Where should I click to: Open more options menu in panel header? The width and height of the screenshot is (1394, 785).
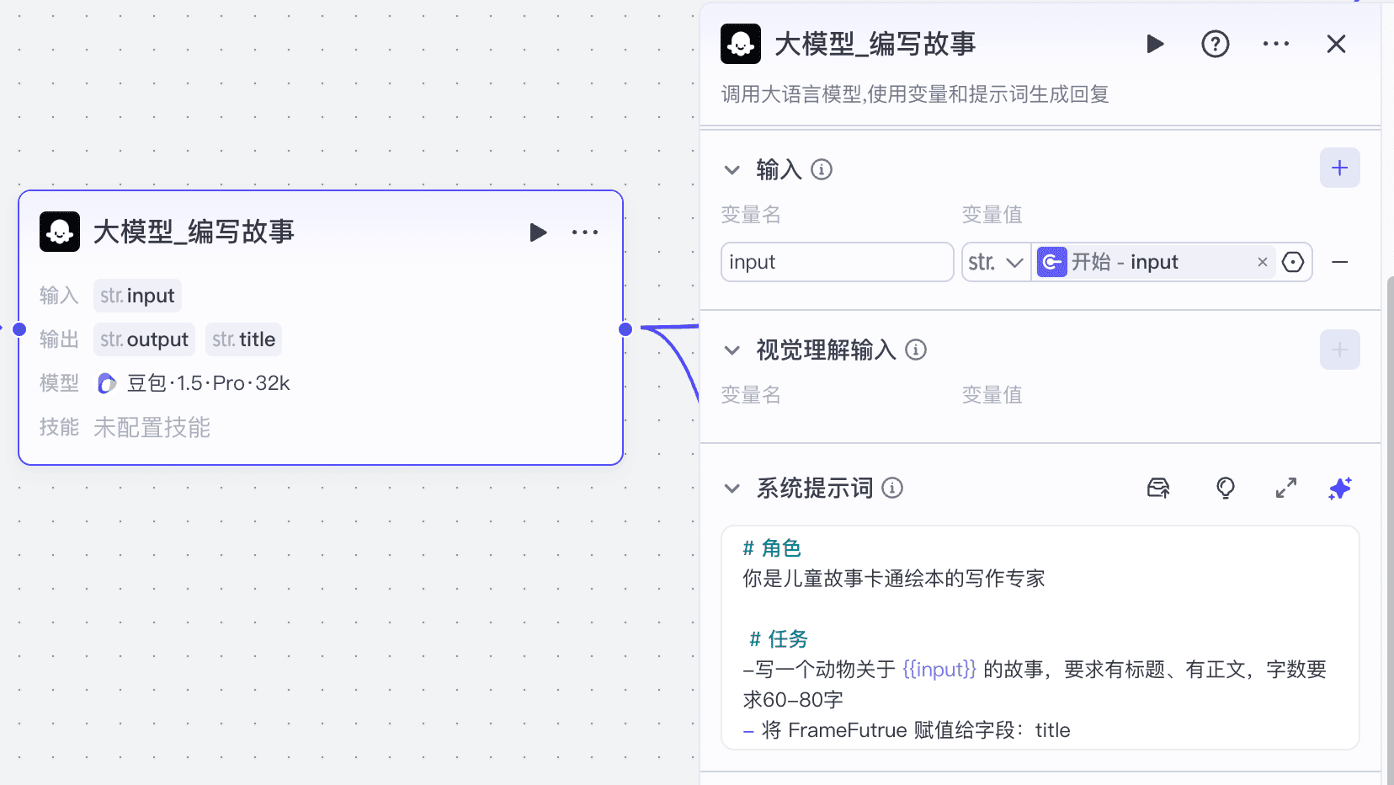point(1275,44)
